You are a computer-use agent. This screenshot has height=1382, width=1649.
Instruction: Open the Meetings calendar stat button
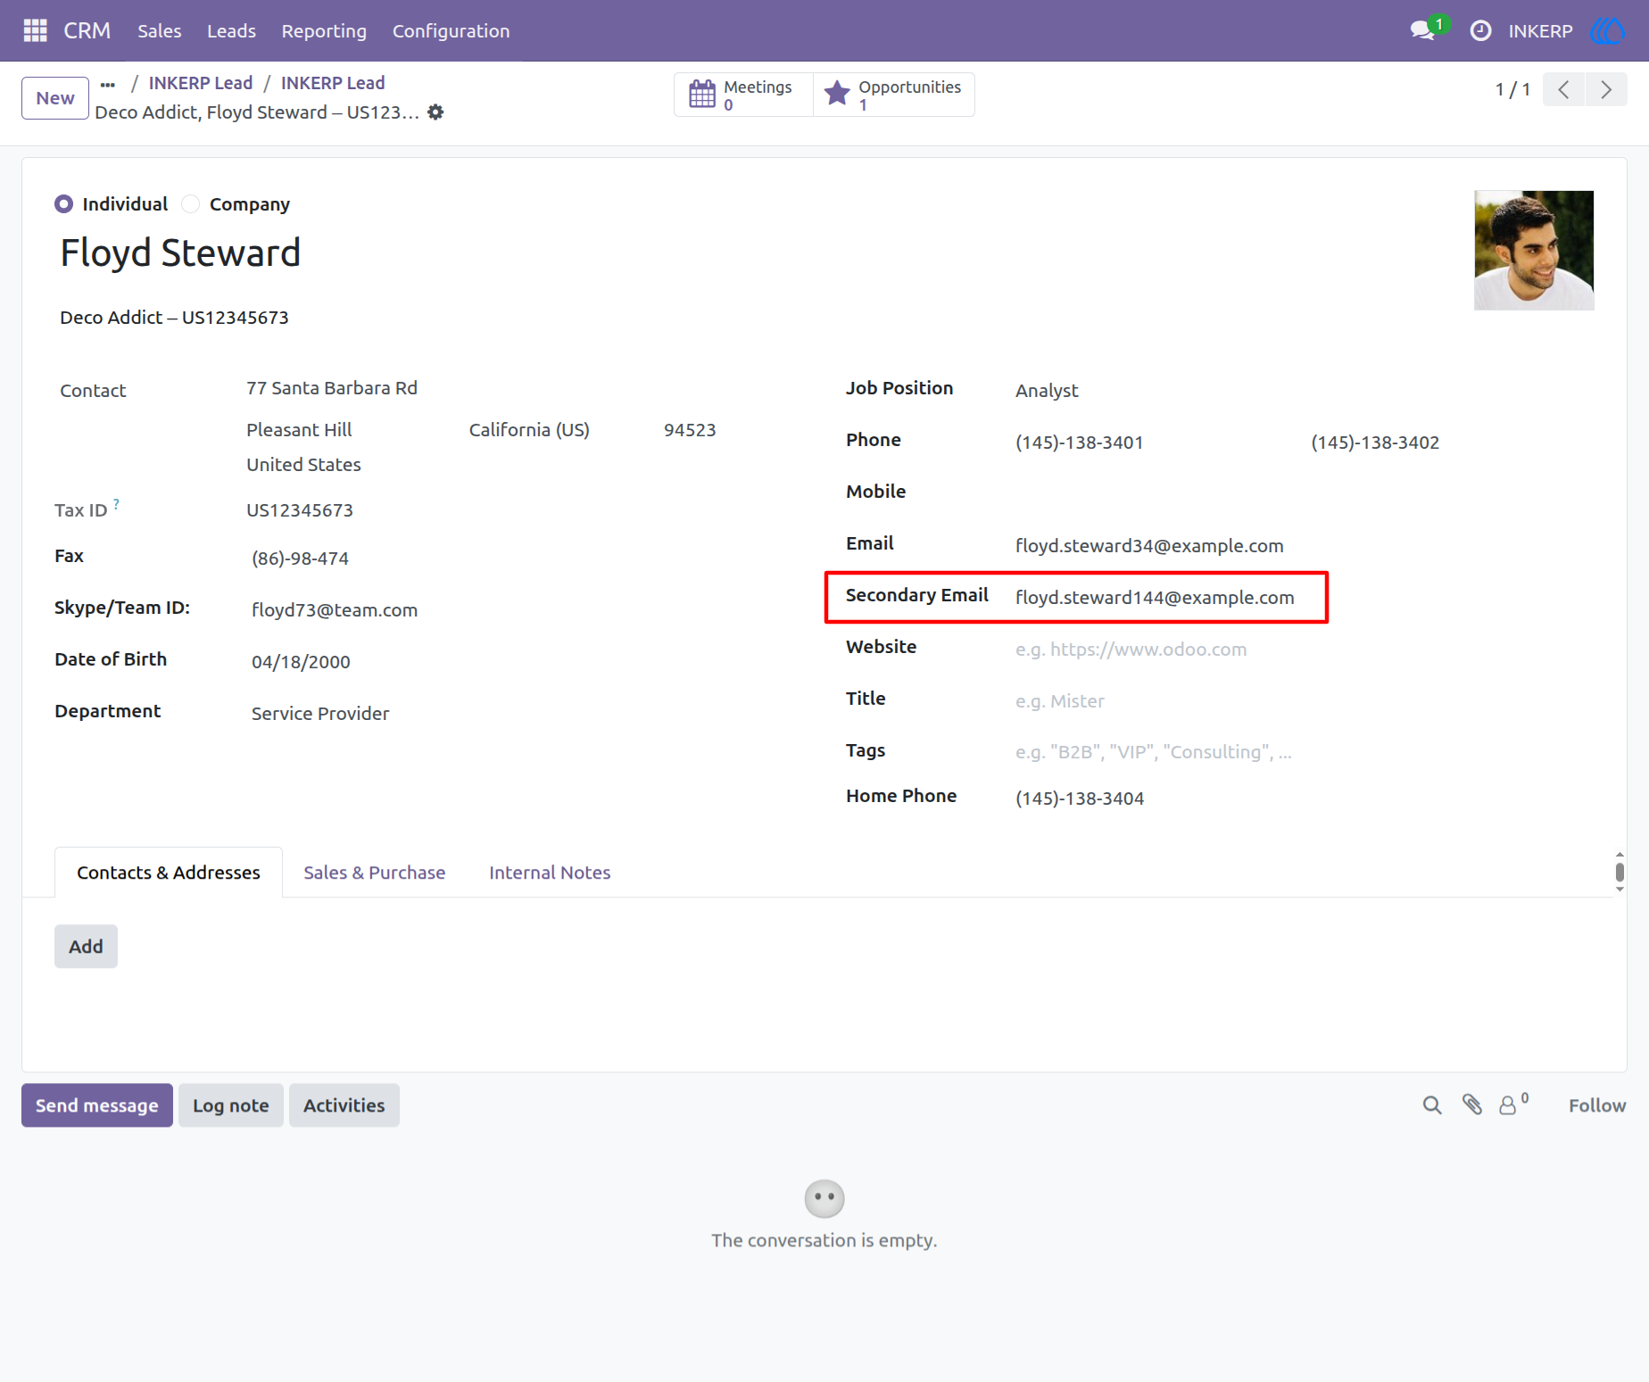click(x=743, y=95)
